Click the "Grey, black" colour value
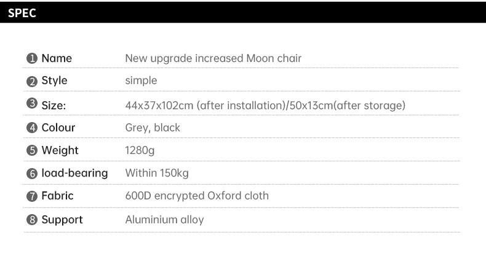This screenshot has height=265, width=486. click(153, 128)
